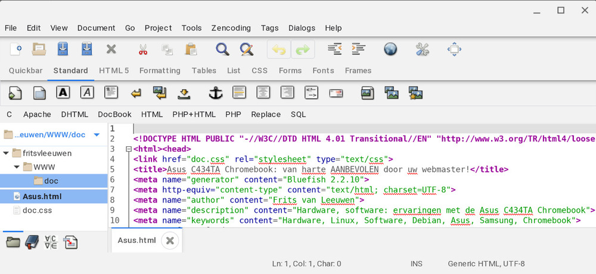Viewport: 596px width, 274px height.
Task: Collapse the WWW folder arrow
Action: tap(17, 167)
